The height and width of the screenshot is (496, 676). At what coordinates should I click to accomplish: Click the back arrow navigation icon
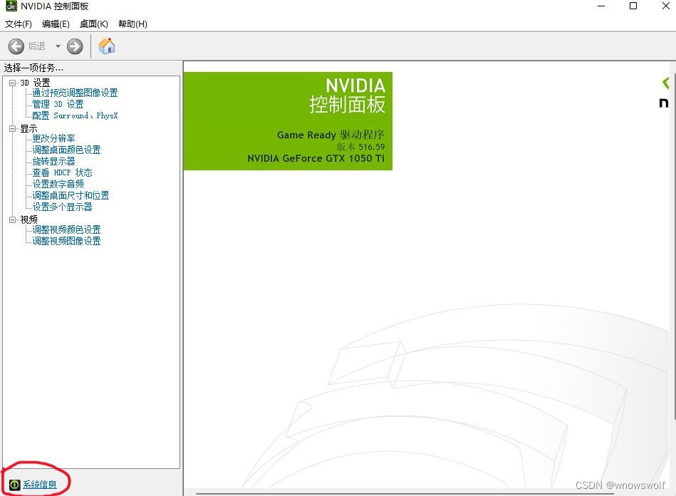(x=16, y=46)
